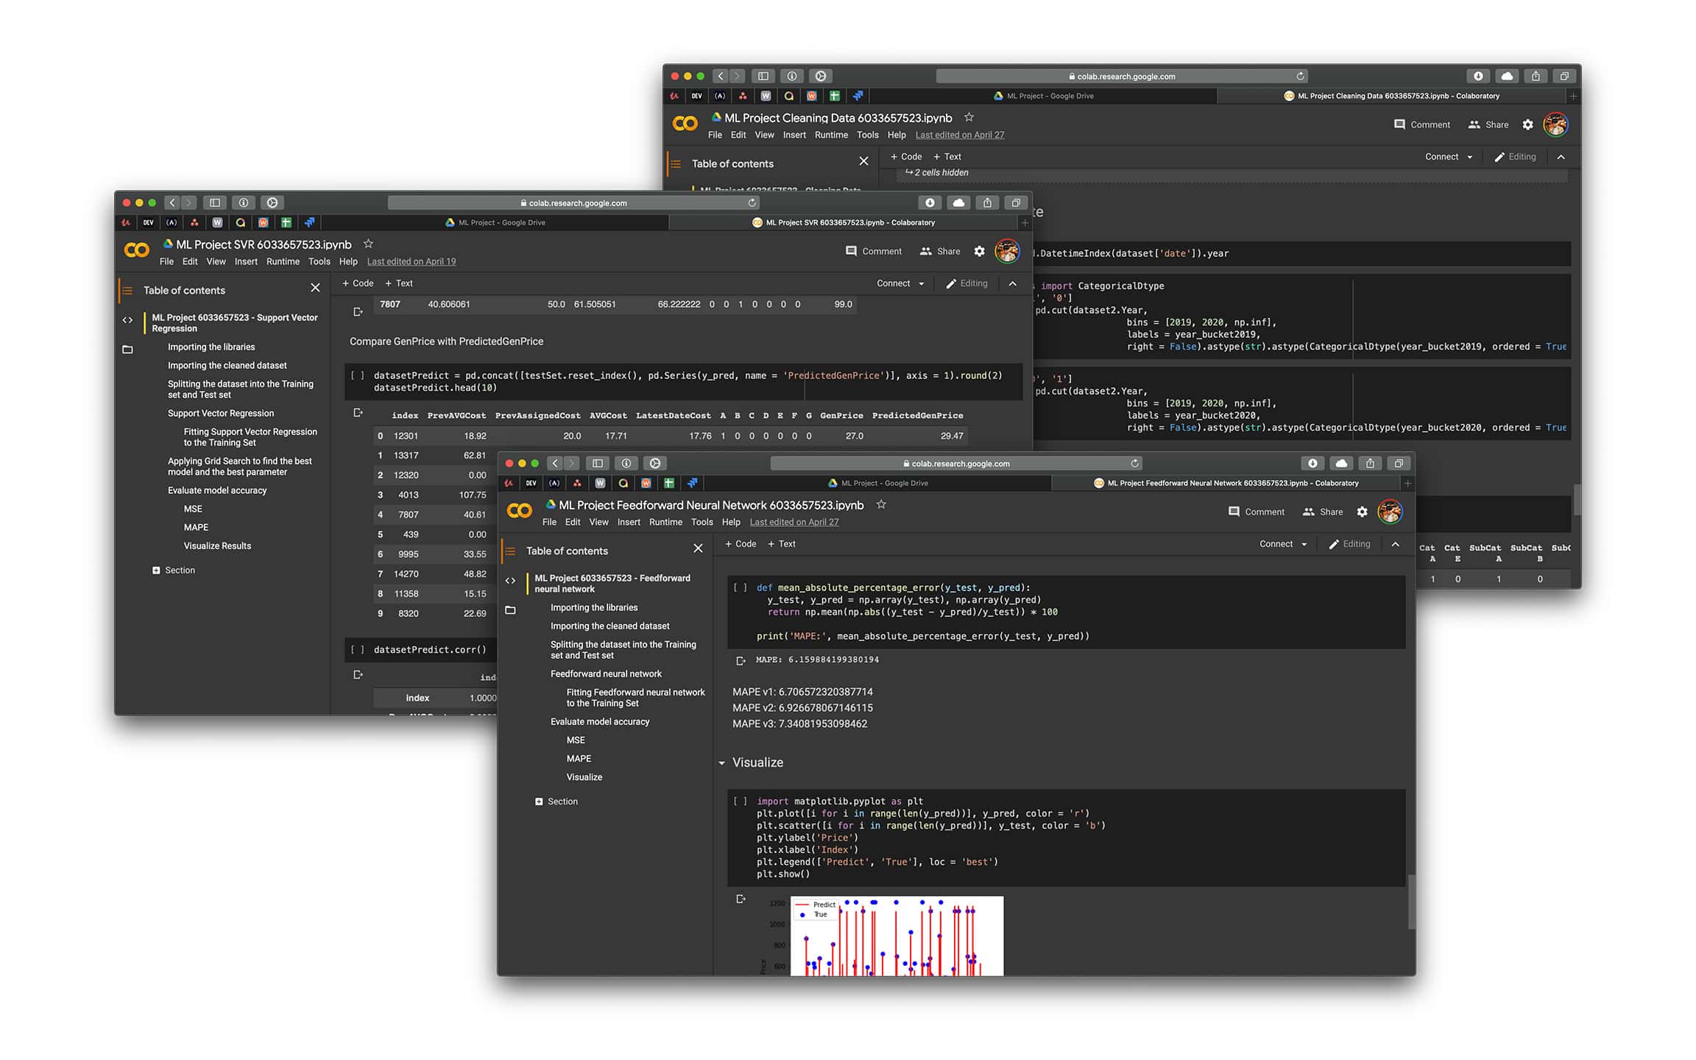Reload page in Feedforward browser address bar
The image size is (1696, 1060).
(x=1134, y=463)
